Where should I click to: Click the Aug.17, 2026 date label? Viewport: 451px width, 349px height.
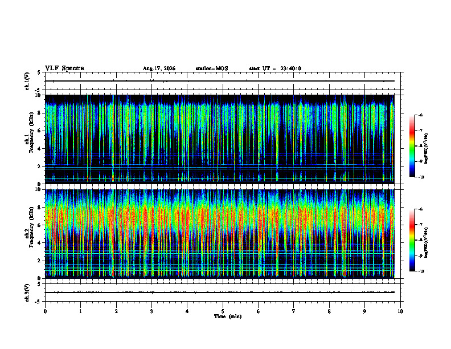coord(159,68)
